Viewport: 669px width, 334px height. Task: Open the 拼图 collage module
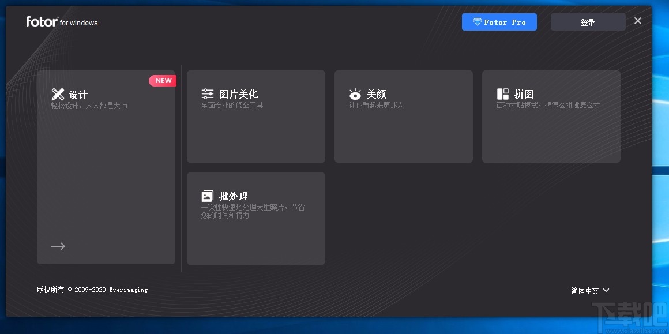coord(551,115)
